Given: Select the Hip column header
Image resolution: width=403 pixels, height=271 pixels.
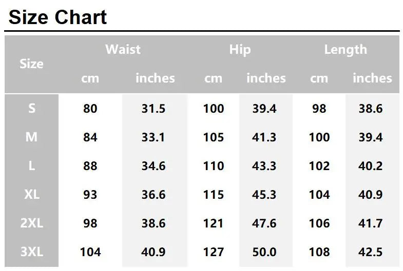Looking at the screenshot, I should tap(240, 50).
